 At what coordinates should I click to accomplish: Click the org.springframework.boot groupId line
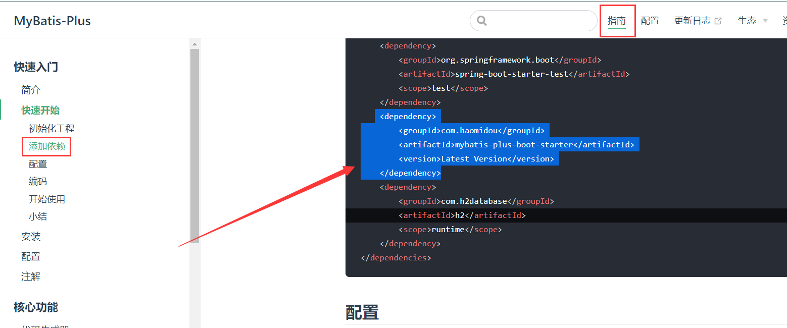click(x=500, y=60)
